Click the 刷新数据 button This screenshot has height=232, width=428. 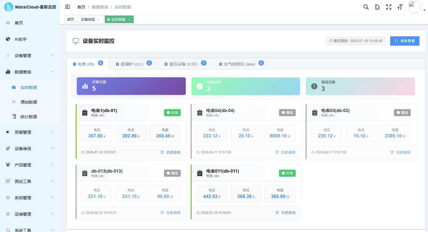(405, 41)
